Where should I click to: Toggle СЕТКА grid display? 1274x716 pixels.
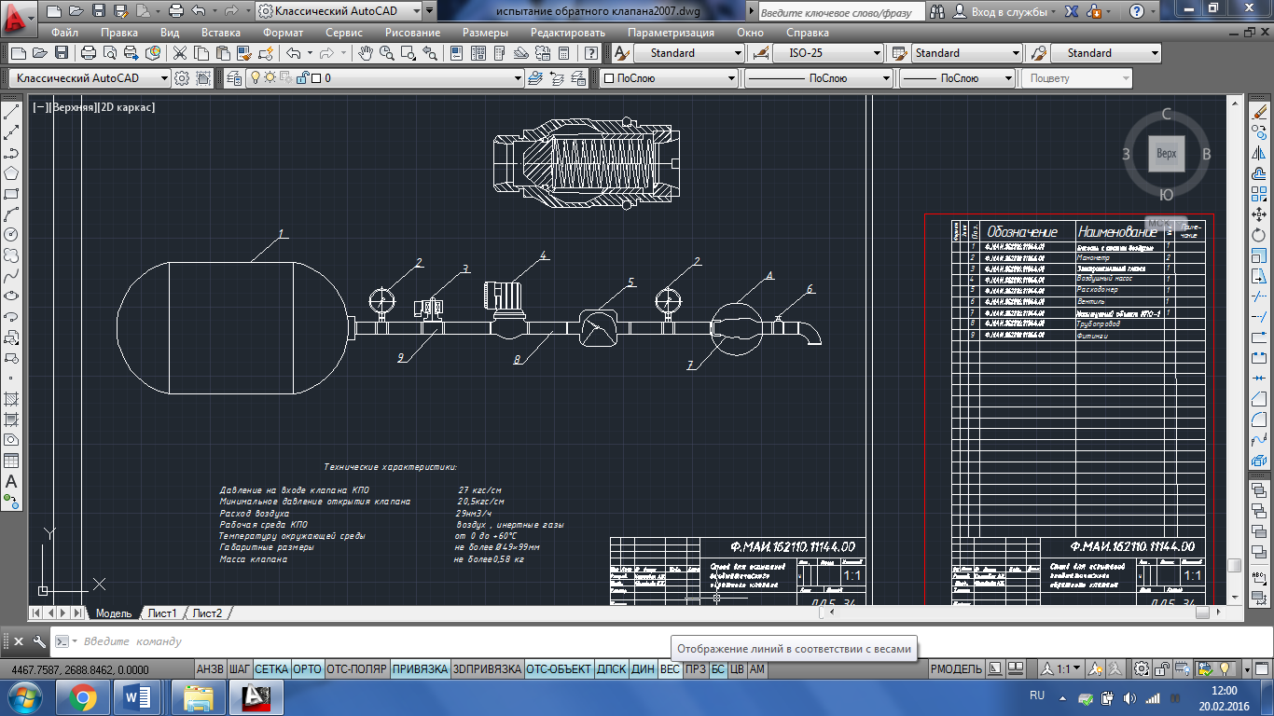click(271, 669)
